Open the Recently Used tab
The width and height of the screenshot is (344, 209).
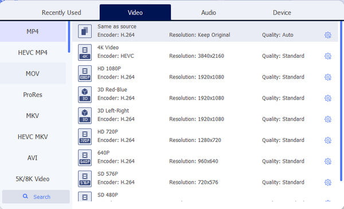pyautogui.click(x=61, y=13)
